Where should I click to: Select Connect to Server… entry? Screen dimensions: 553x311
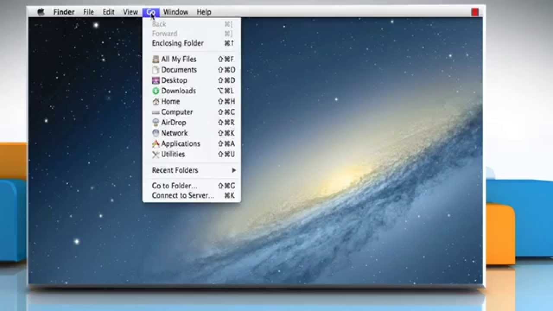click(x=191, y=195)
